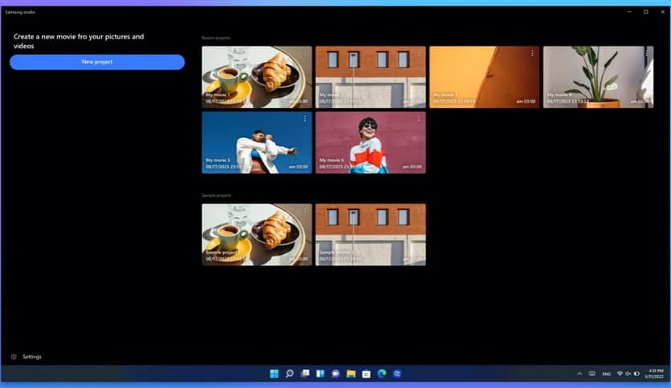This screenshot has height=388, width=671.
Task: Open Settings label in bottom-left corner
Action: 32,357
